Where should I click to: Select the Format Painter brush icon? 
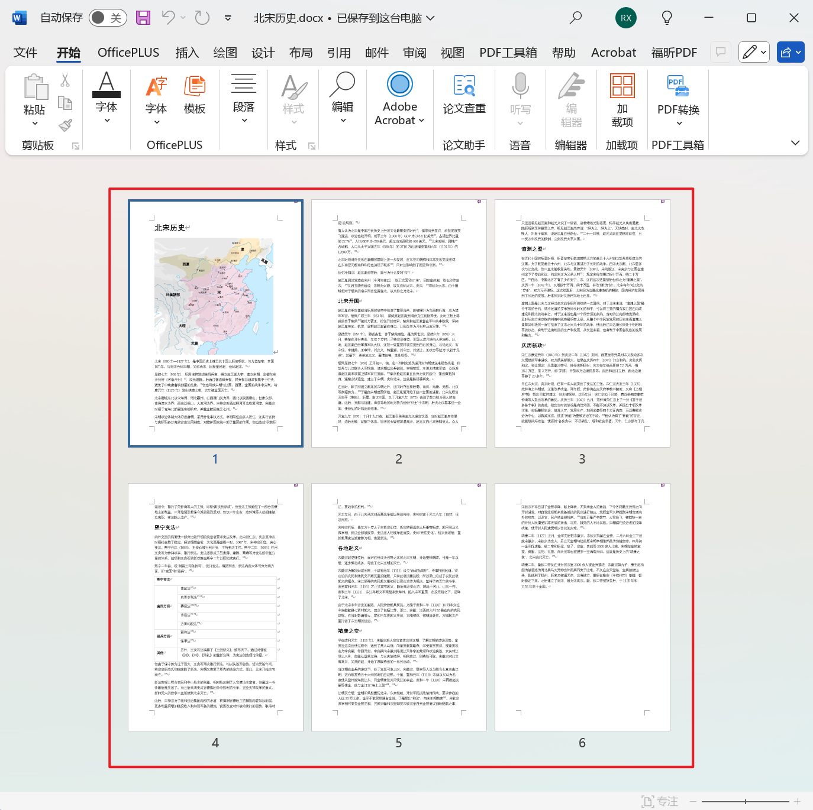pyautogui.click(x=65, y=125)
